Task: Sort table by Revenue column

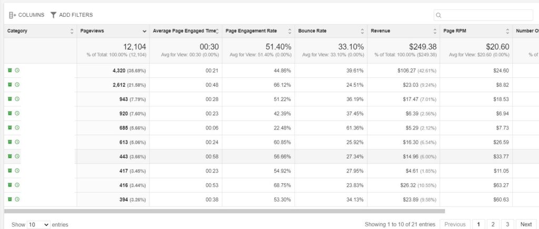Action: (x=404, y=31)
